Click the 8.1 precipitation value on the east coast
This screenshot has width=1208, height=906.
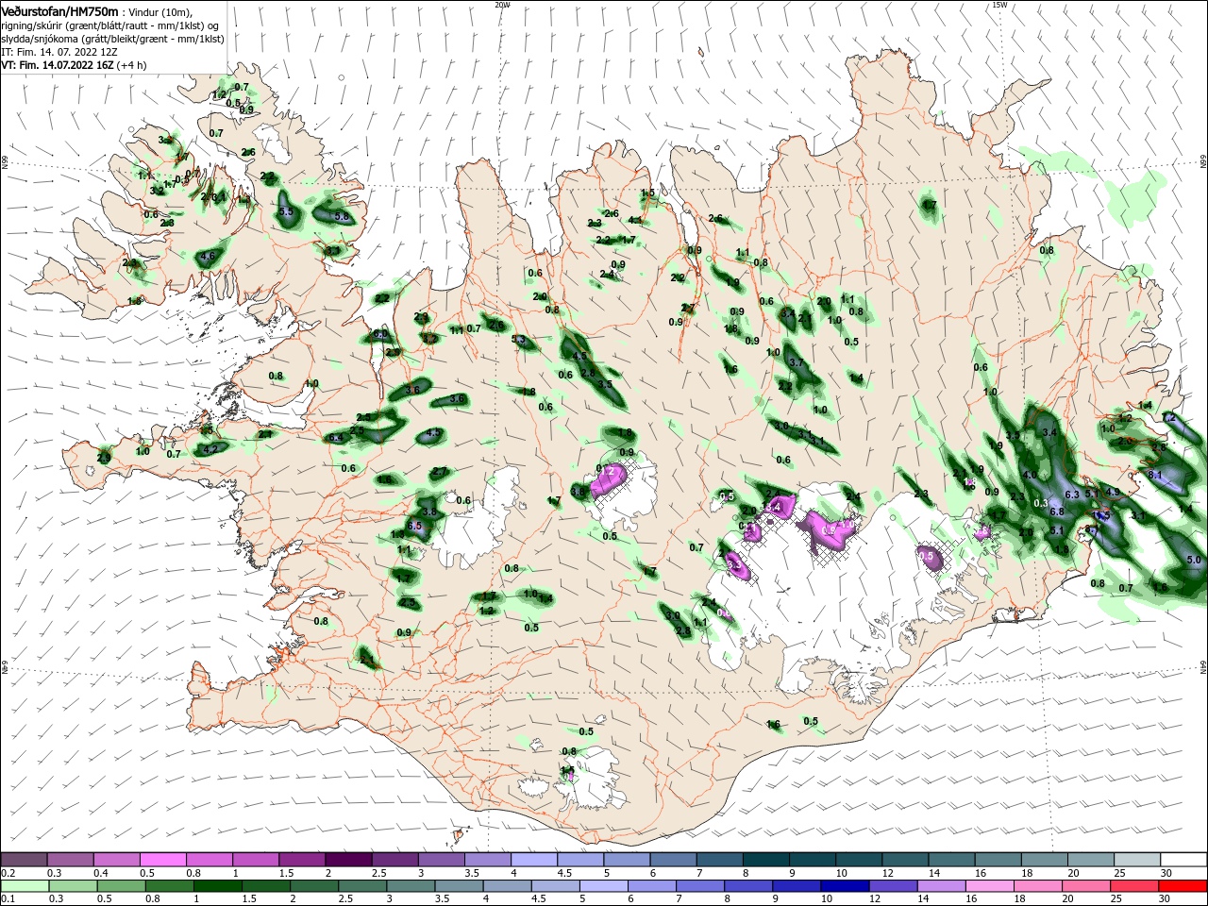click(x=1155, y=475)
